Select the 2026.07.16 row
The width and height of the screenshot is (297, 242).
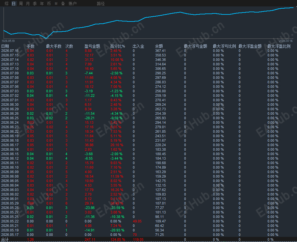(x=148, y=51)
